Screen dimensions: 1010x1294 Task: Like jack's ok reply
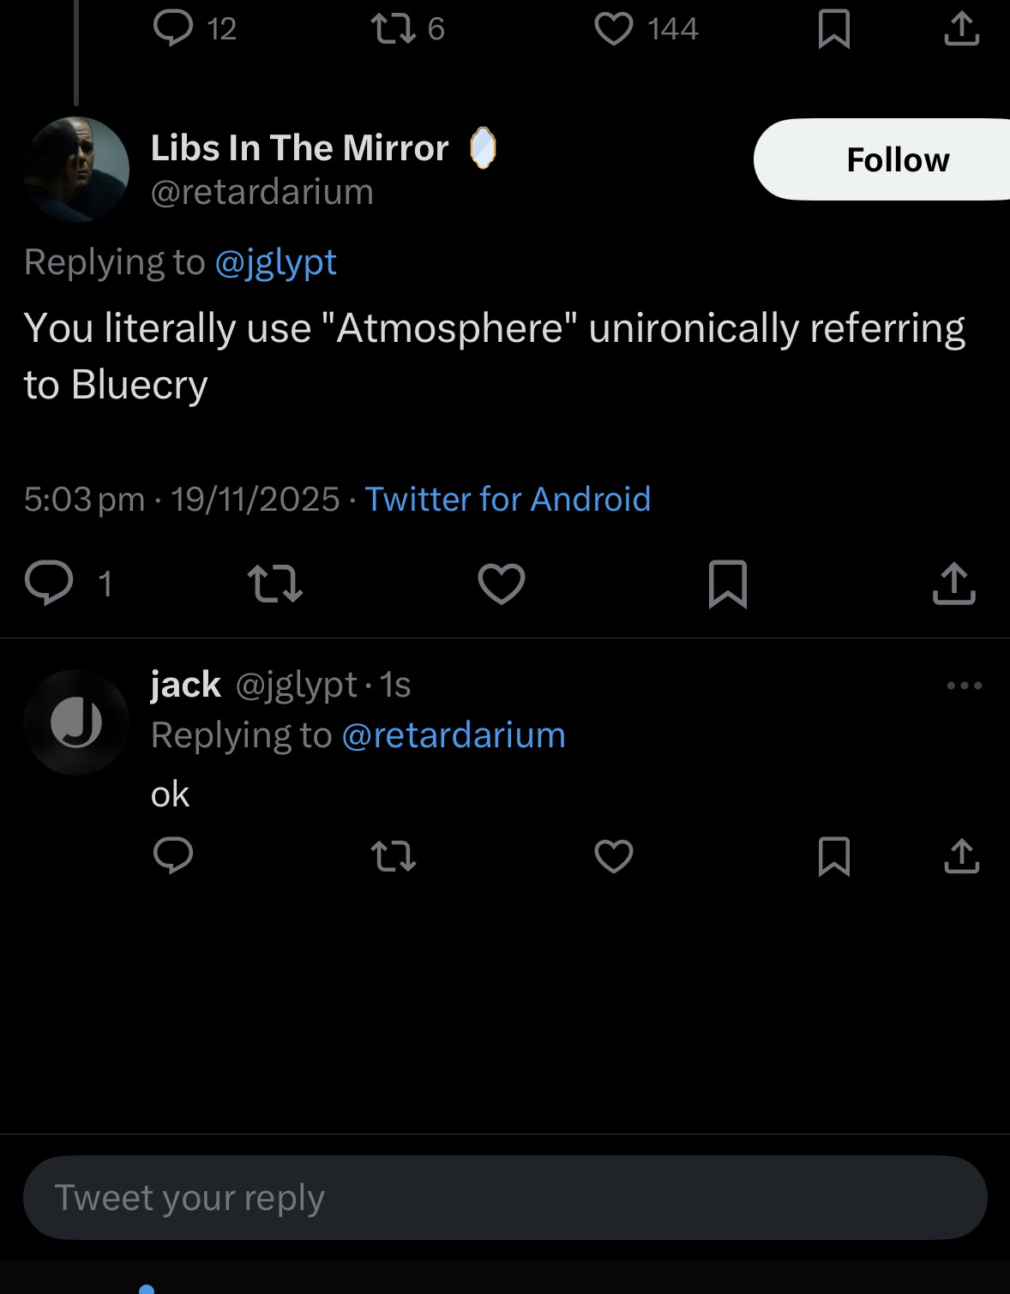pyautogui.click(x=614, y=855)
